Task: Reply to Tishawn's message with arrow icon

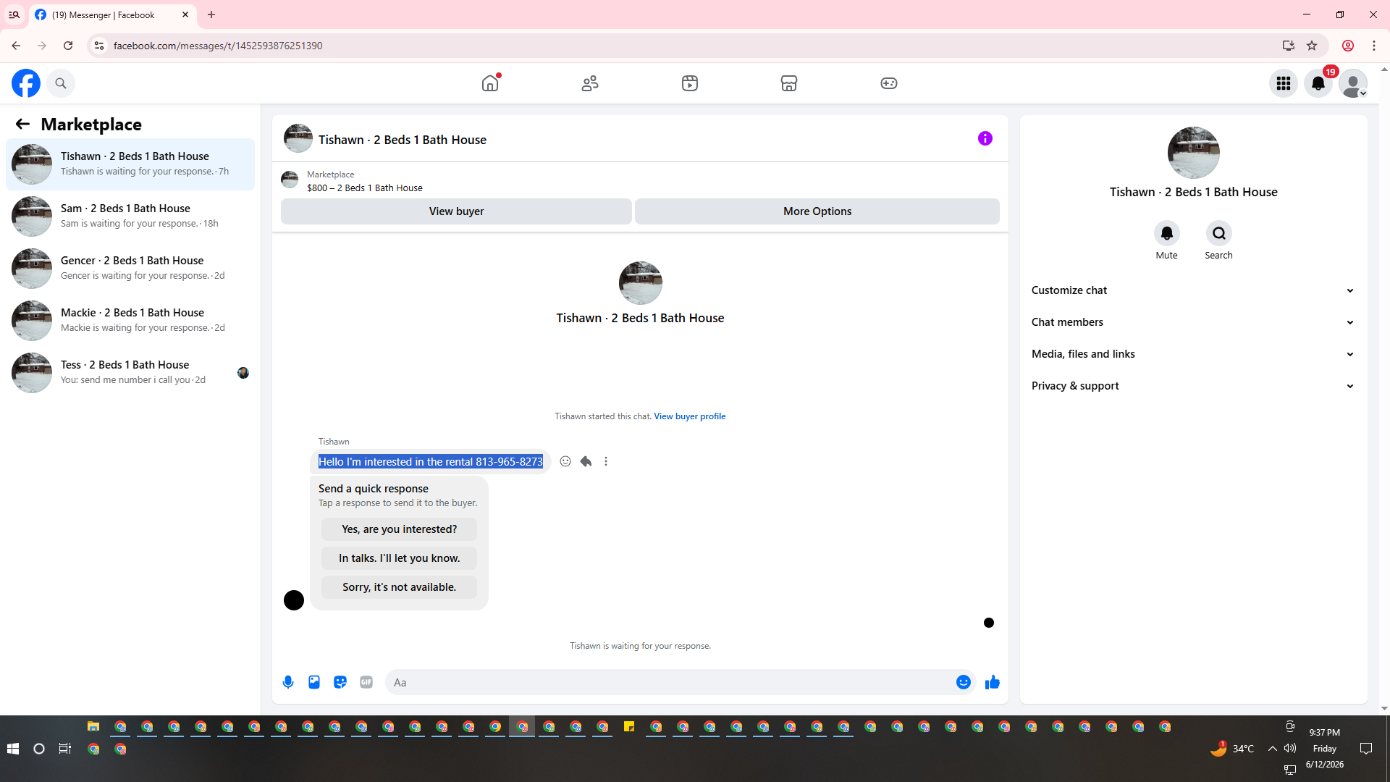Action: click(586, 461)
